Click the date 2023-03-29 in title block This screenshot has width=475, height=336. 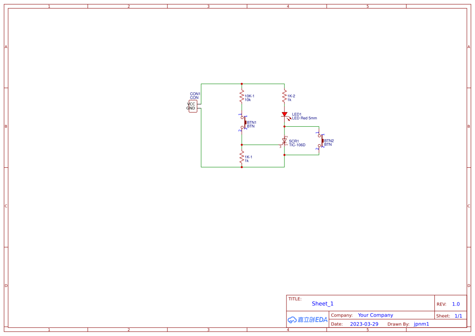[x=364, y=324]
